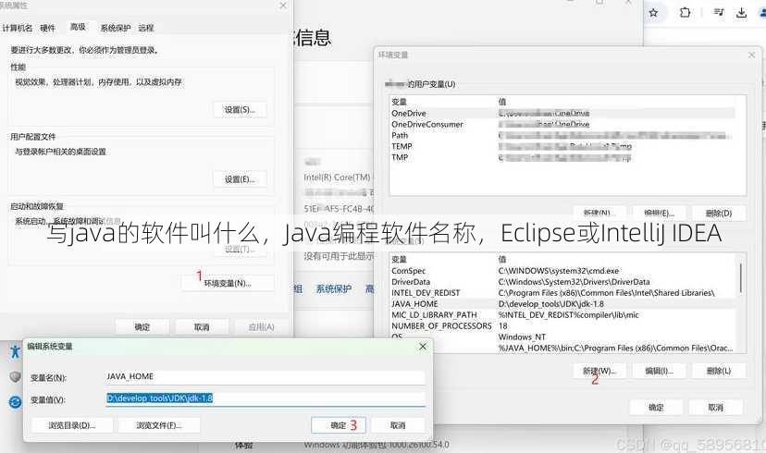This screenshot has width=766, height=453.
Task: Click 取消 in Environment Variables window
Action: coord(716,407)
